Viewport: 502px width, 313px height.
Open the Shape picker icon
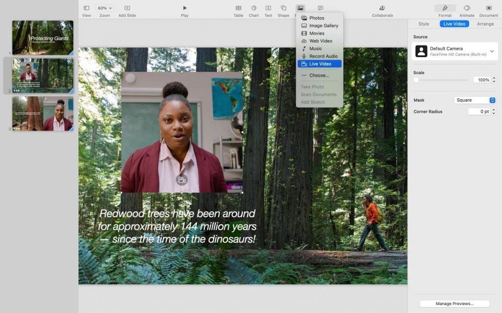pos(283,8)
